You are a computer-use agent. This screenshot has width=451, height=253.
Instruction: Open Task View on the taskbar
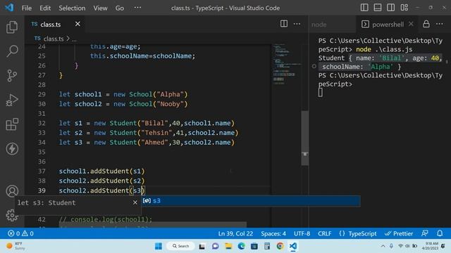[202, 246]
